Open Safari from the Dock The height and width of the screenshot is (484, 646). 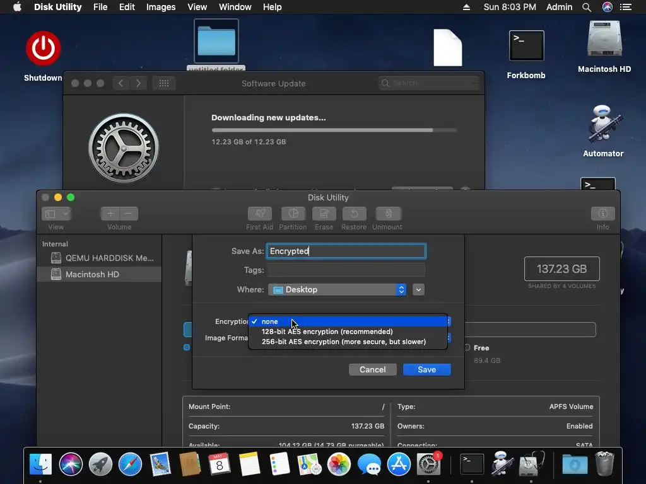point(130,464)
